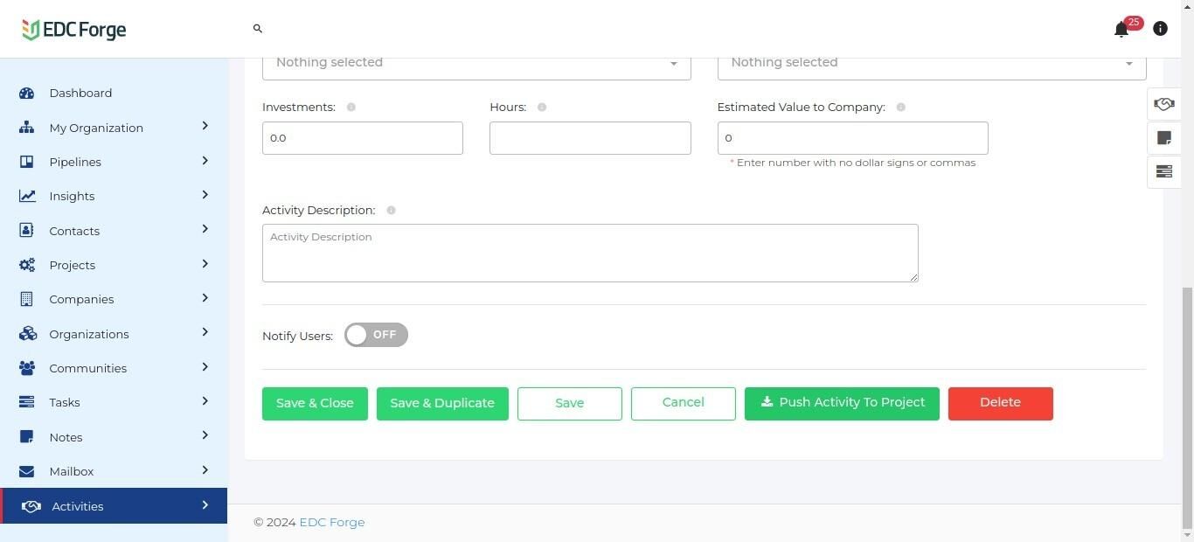The width and height of the screenshot is (1194, 542).
Task: Open the notifications bell
Action: click(1121, 30)
